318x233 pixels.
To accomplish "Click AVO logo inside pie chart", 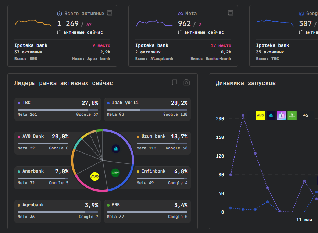I will click(x=95, y=177).
